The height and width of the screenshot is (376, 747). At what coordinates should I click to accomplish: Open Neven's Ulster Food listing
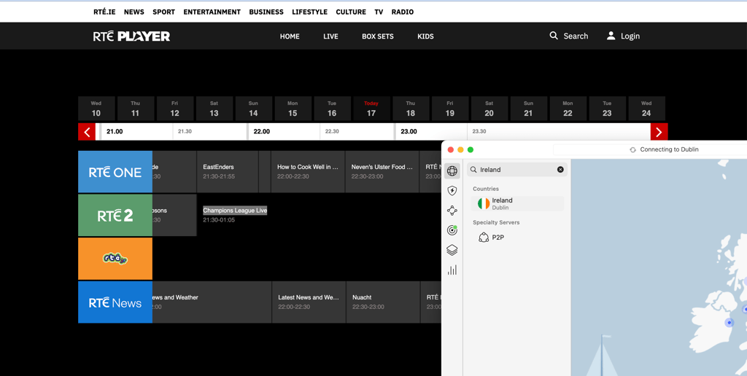tap(382, 172)
